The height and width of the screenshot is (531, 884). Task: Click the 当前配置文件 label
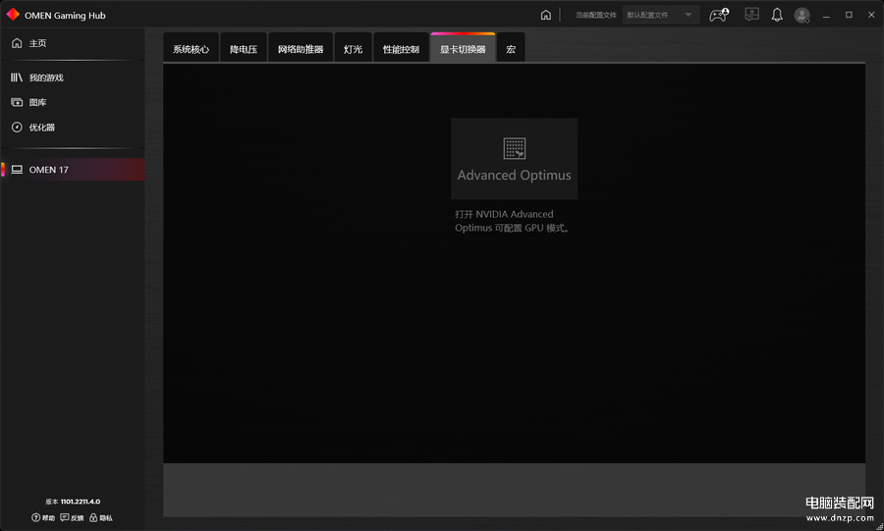[596, 15]
